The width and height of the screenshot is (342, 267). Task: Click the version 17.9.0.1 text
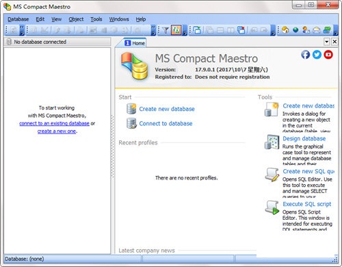pyautogui.click(x=231, y=70)
